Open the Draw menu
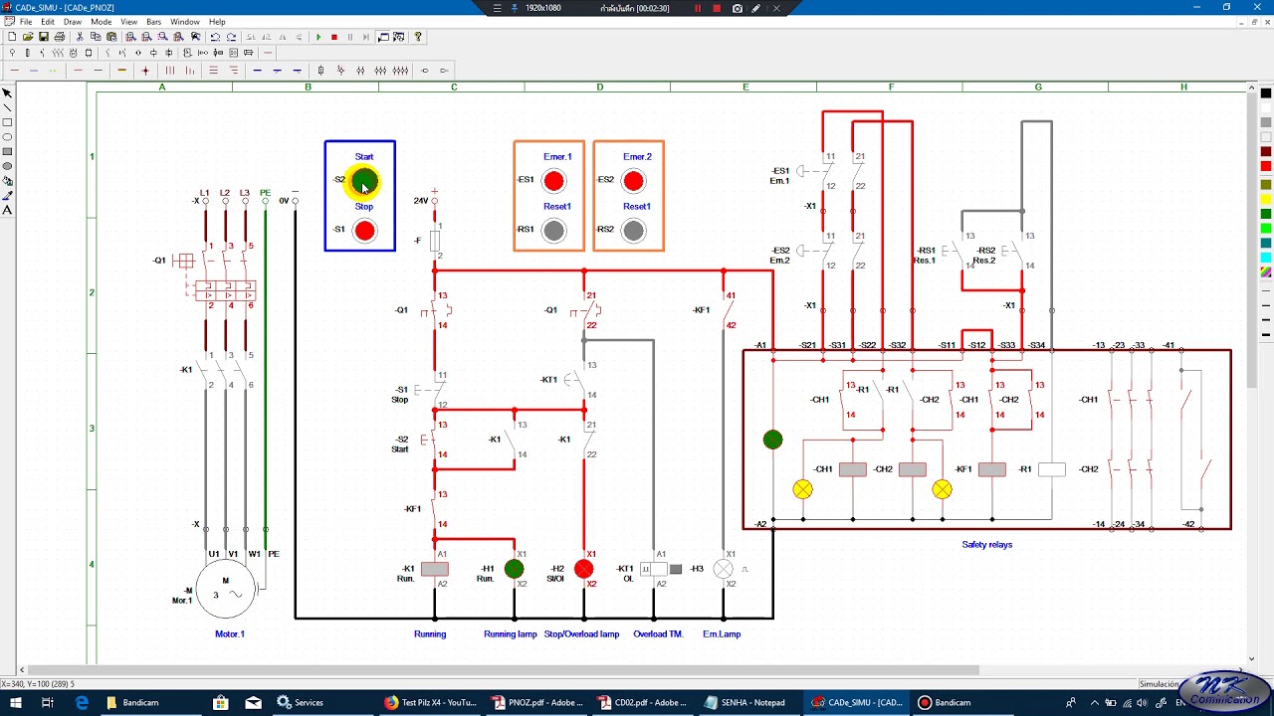 73,21
